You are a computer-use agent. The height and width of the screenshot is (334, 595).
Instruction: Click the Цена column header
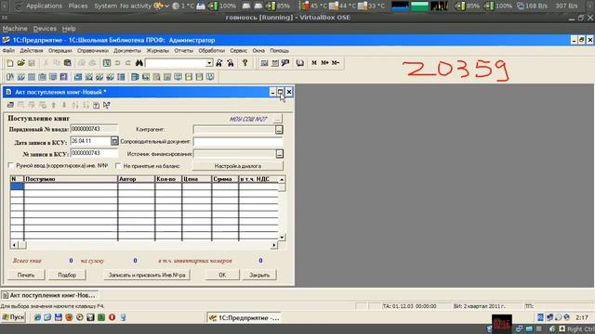pos(196,179)
